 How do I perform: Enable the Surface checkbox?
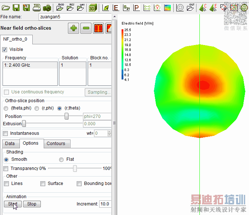coord(43,184)
